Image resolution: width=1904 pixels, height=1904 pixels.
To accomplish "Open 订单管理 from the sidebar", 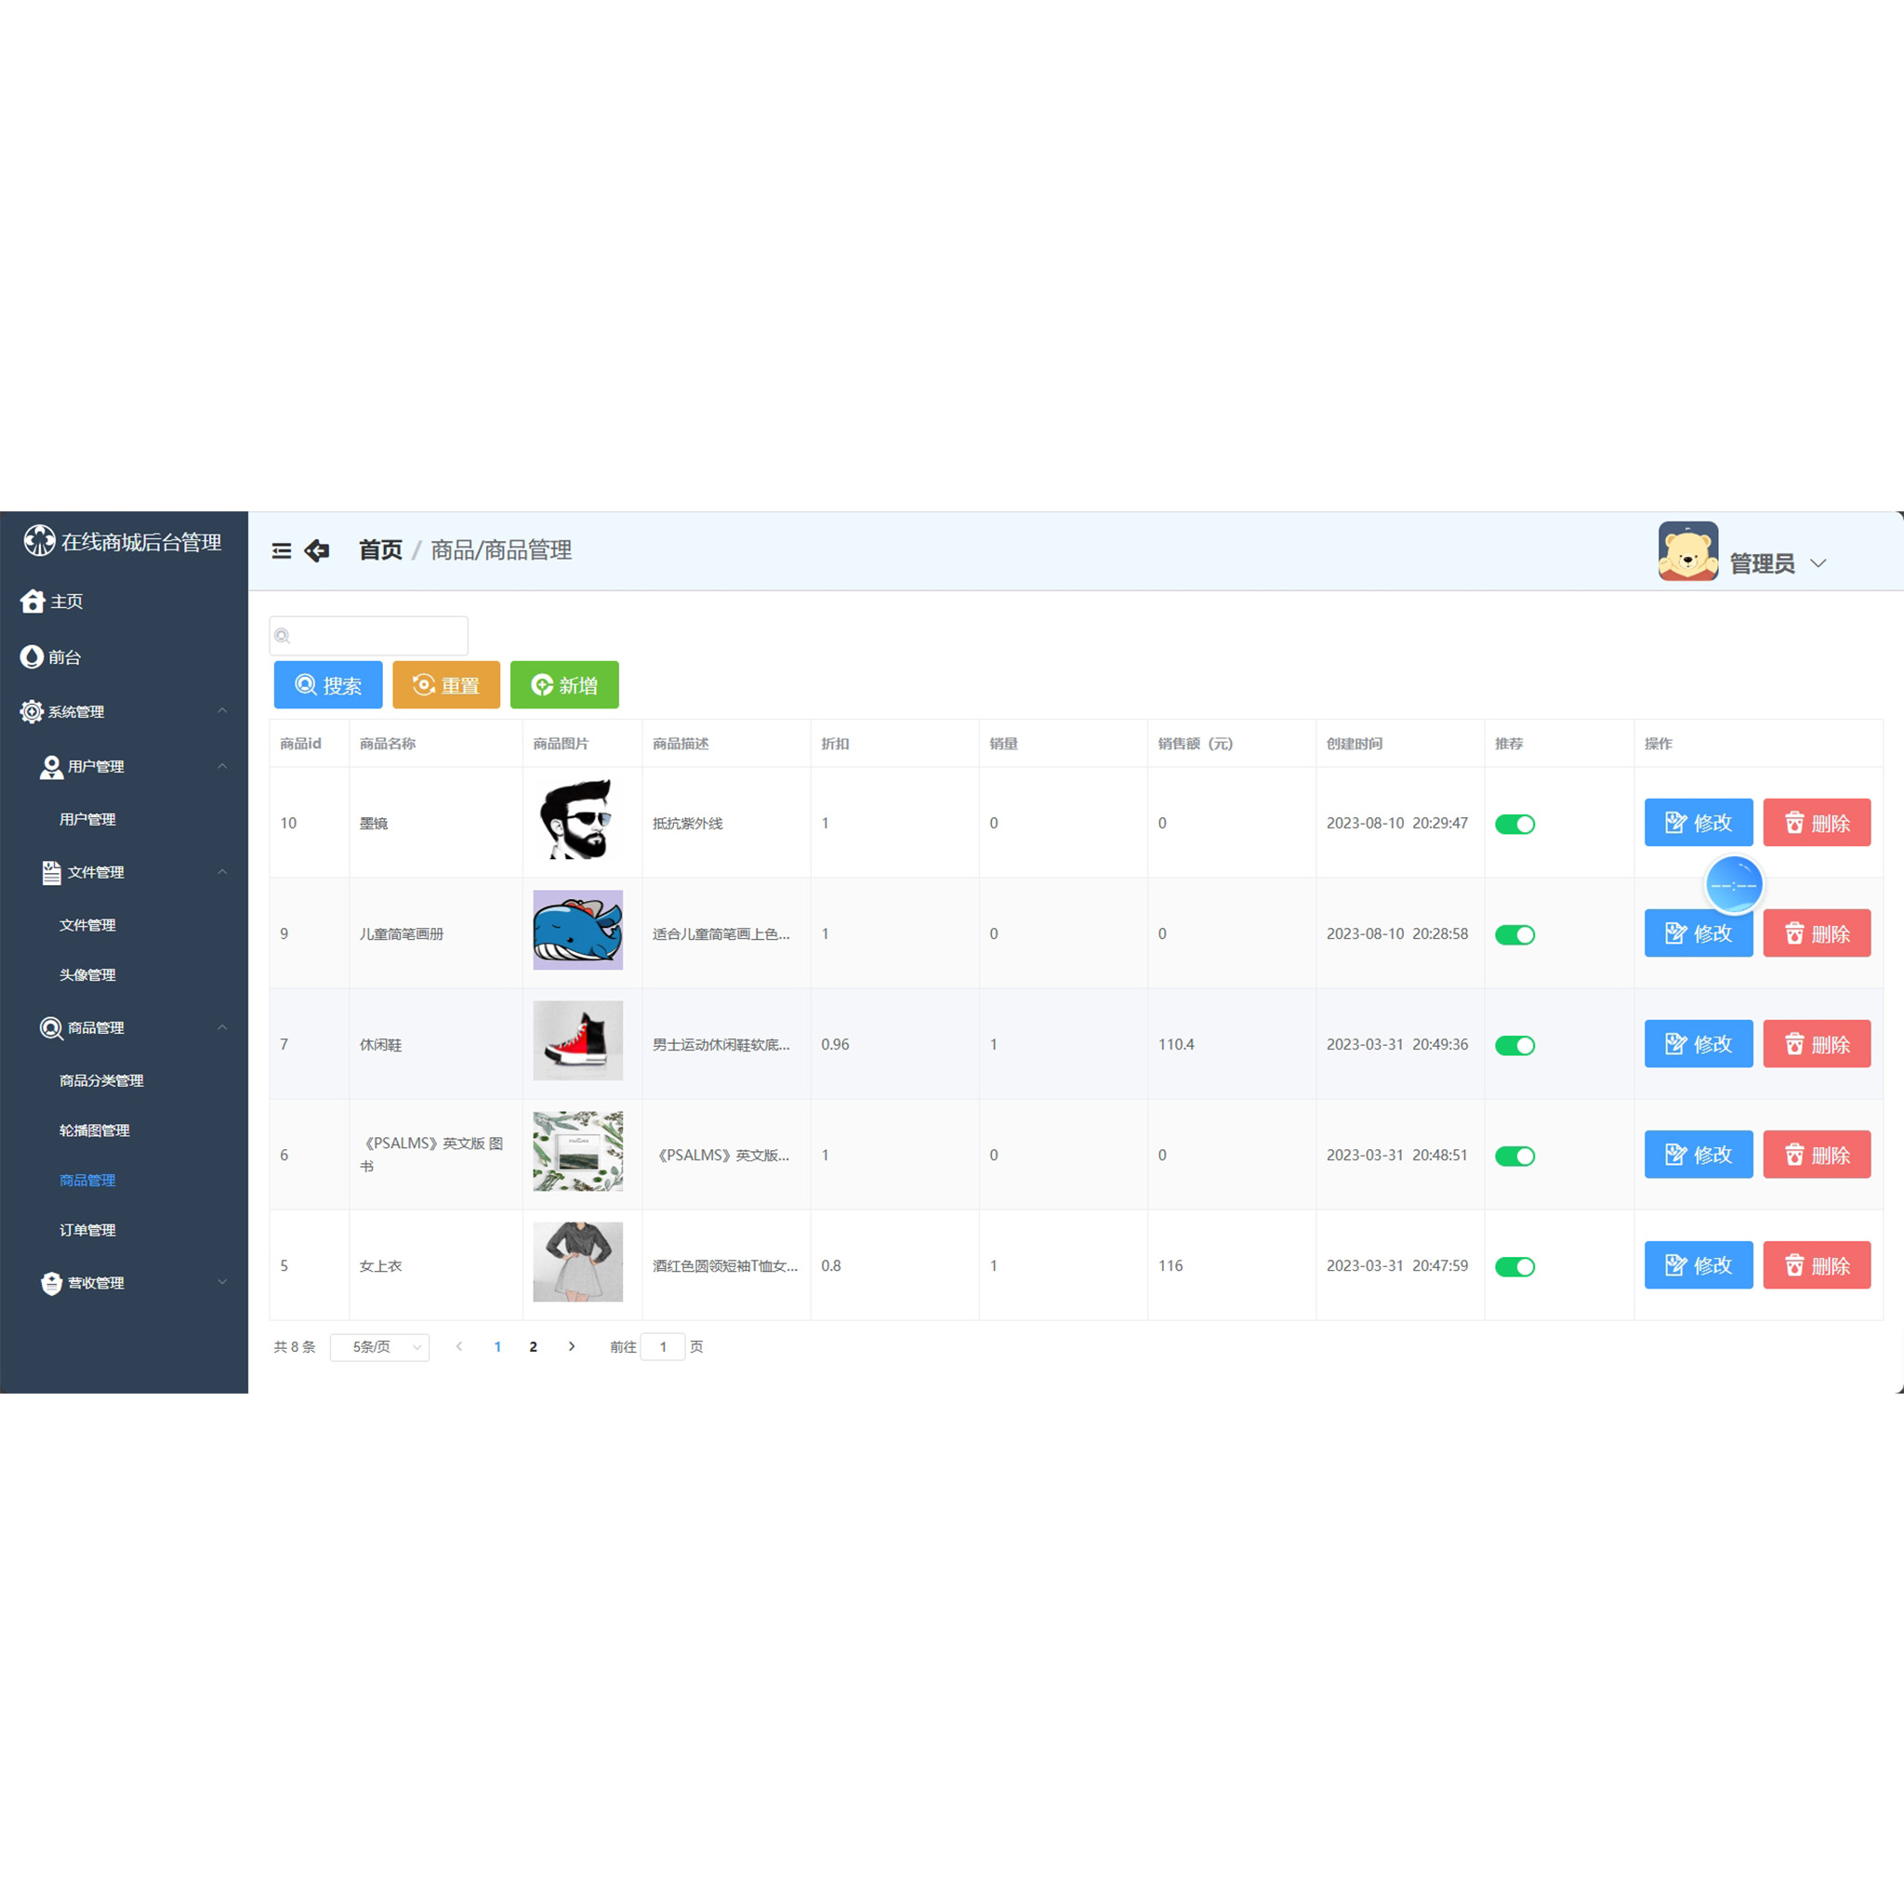I will [x=86, y=1229].
